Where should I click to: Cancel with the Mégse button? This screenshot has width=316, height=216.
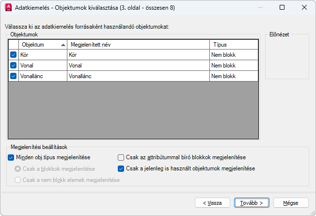[x=291, y=202]
